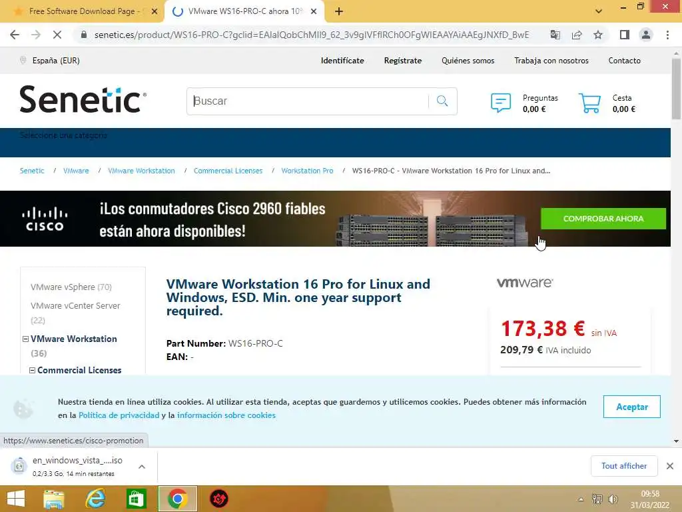
Task: Stop loading the page
Action: click(57, 35)
